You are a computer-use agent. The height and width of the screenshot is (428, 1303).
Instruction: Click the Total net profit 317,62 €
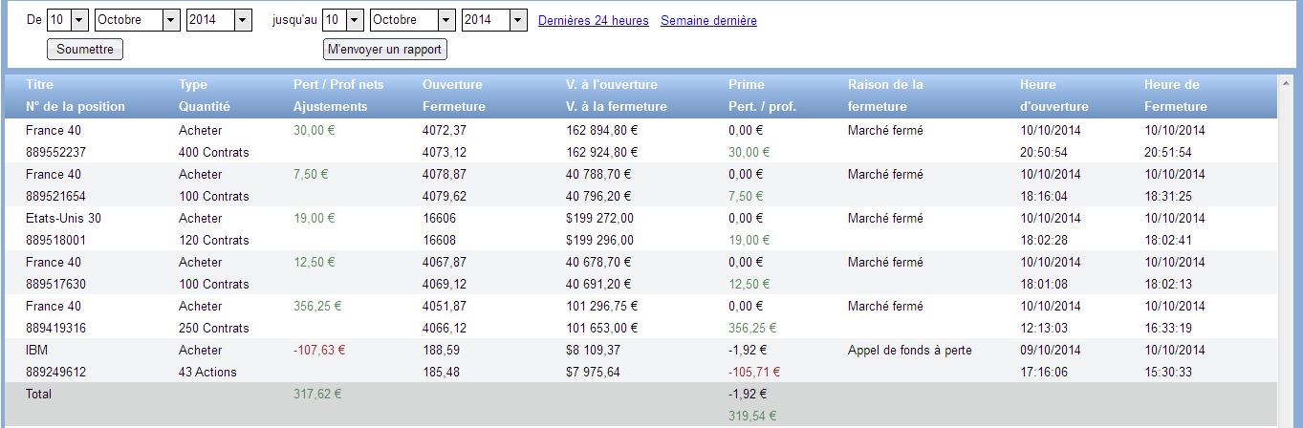[316, 394]
